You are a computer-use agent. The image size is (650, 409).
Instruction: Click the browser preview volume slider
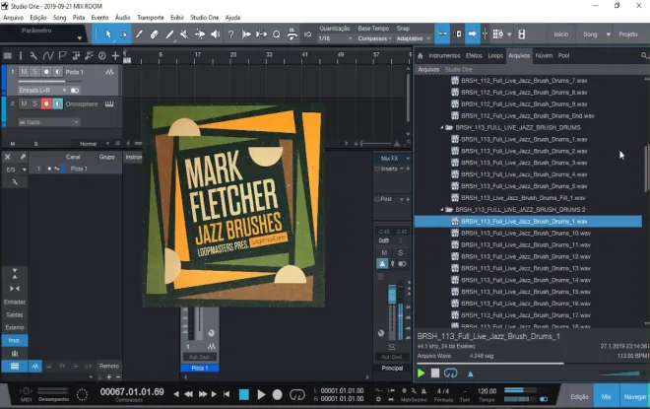pos(619,374)
